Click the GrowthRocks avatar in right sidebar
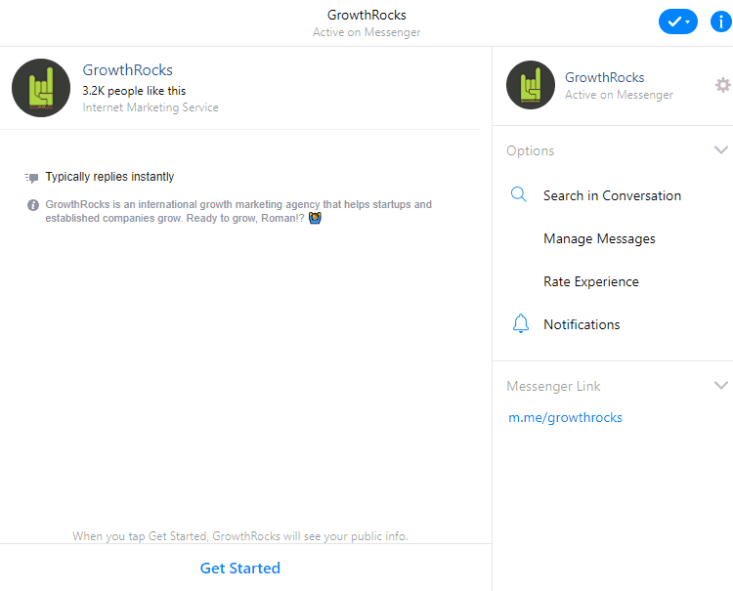Viewport: 733px width, 591px height. (531, 85)
